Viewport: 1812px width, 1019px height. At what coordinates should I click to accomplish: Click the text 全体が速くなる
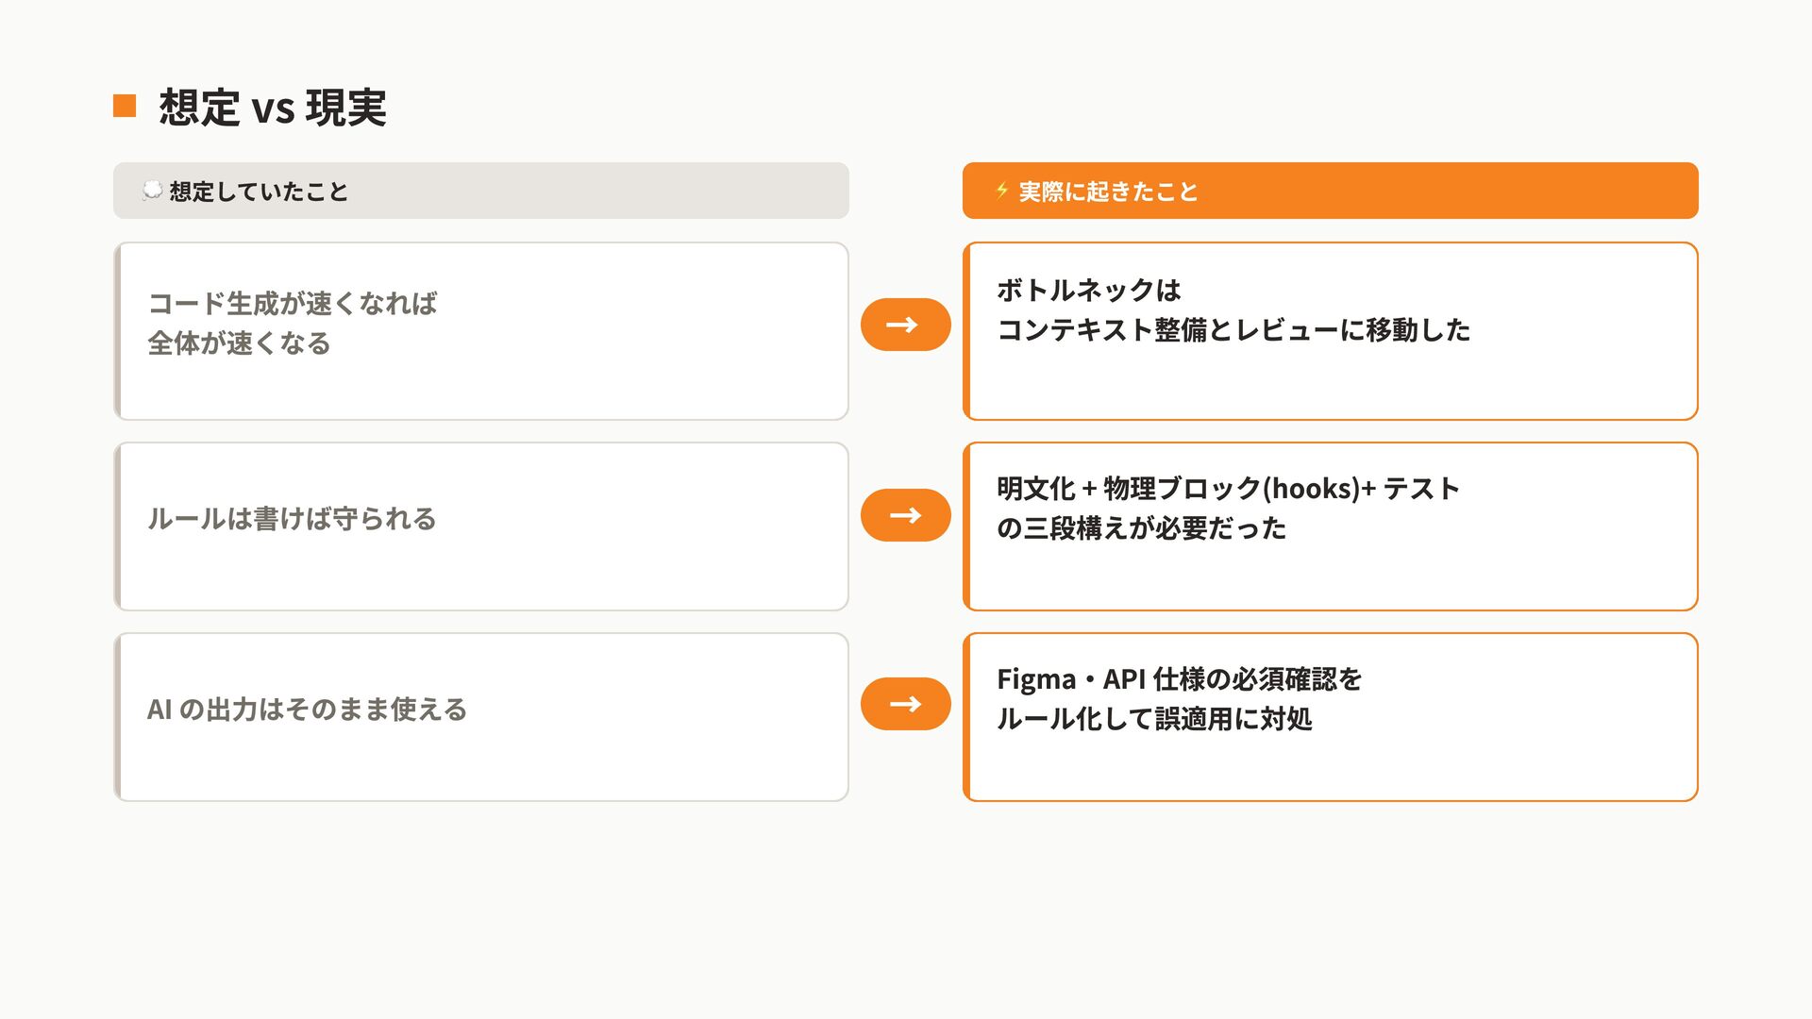[x=239, y=343]
